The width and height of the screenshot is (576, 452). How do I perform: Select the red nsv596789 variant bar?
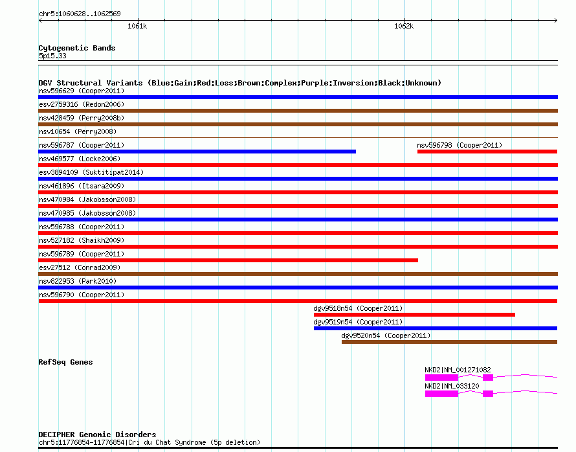(228, 260)
